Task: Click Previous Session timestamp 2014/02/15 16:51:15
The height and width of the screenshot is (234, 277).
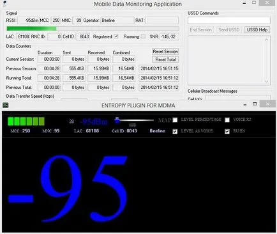Action: pyautogui.click(x=159, y=68)
